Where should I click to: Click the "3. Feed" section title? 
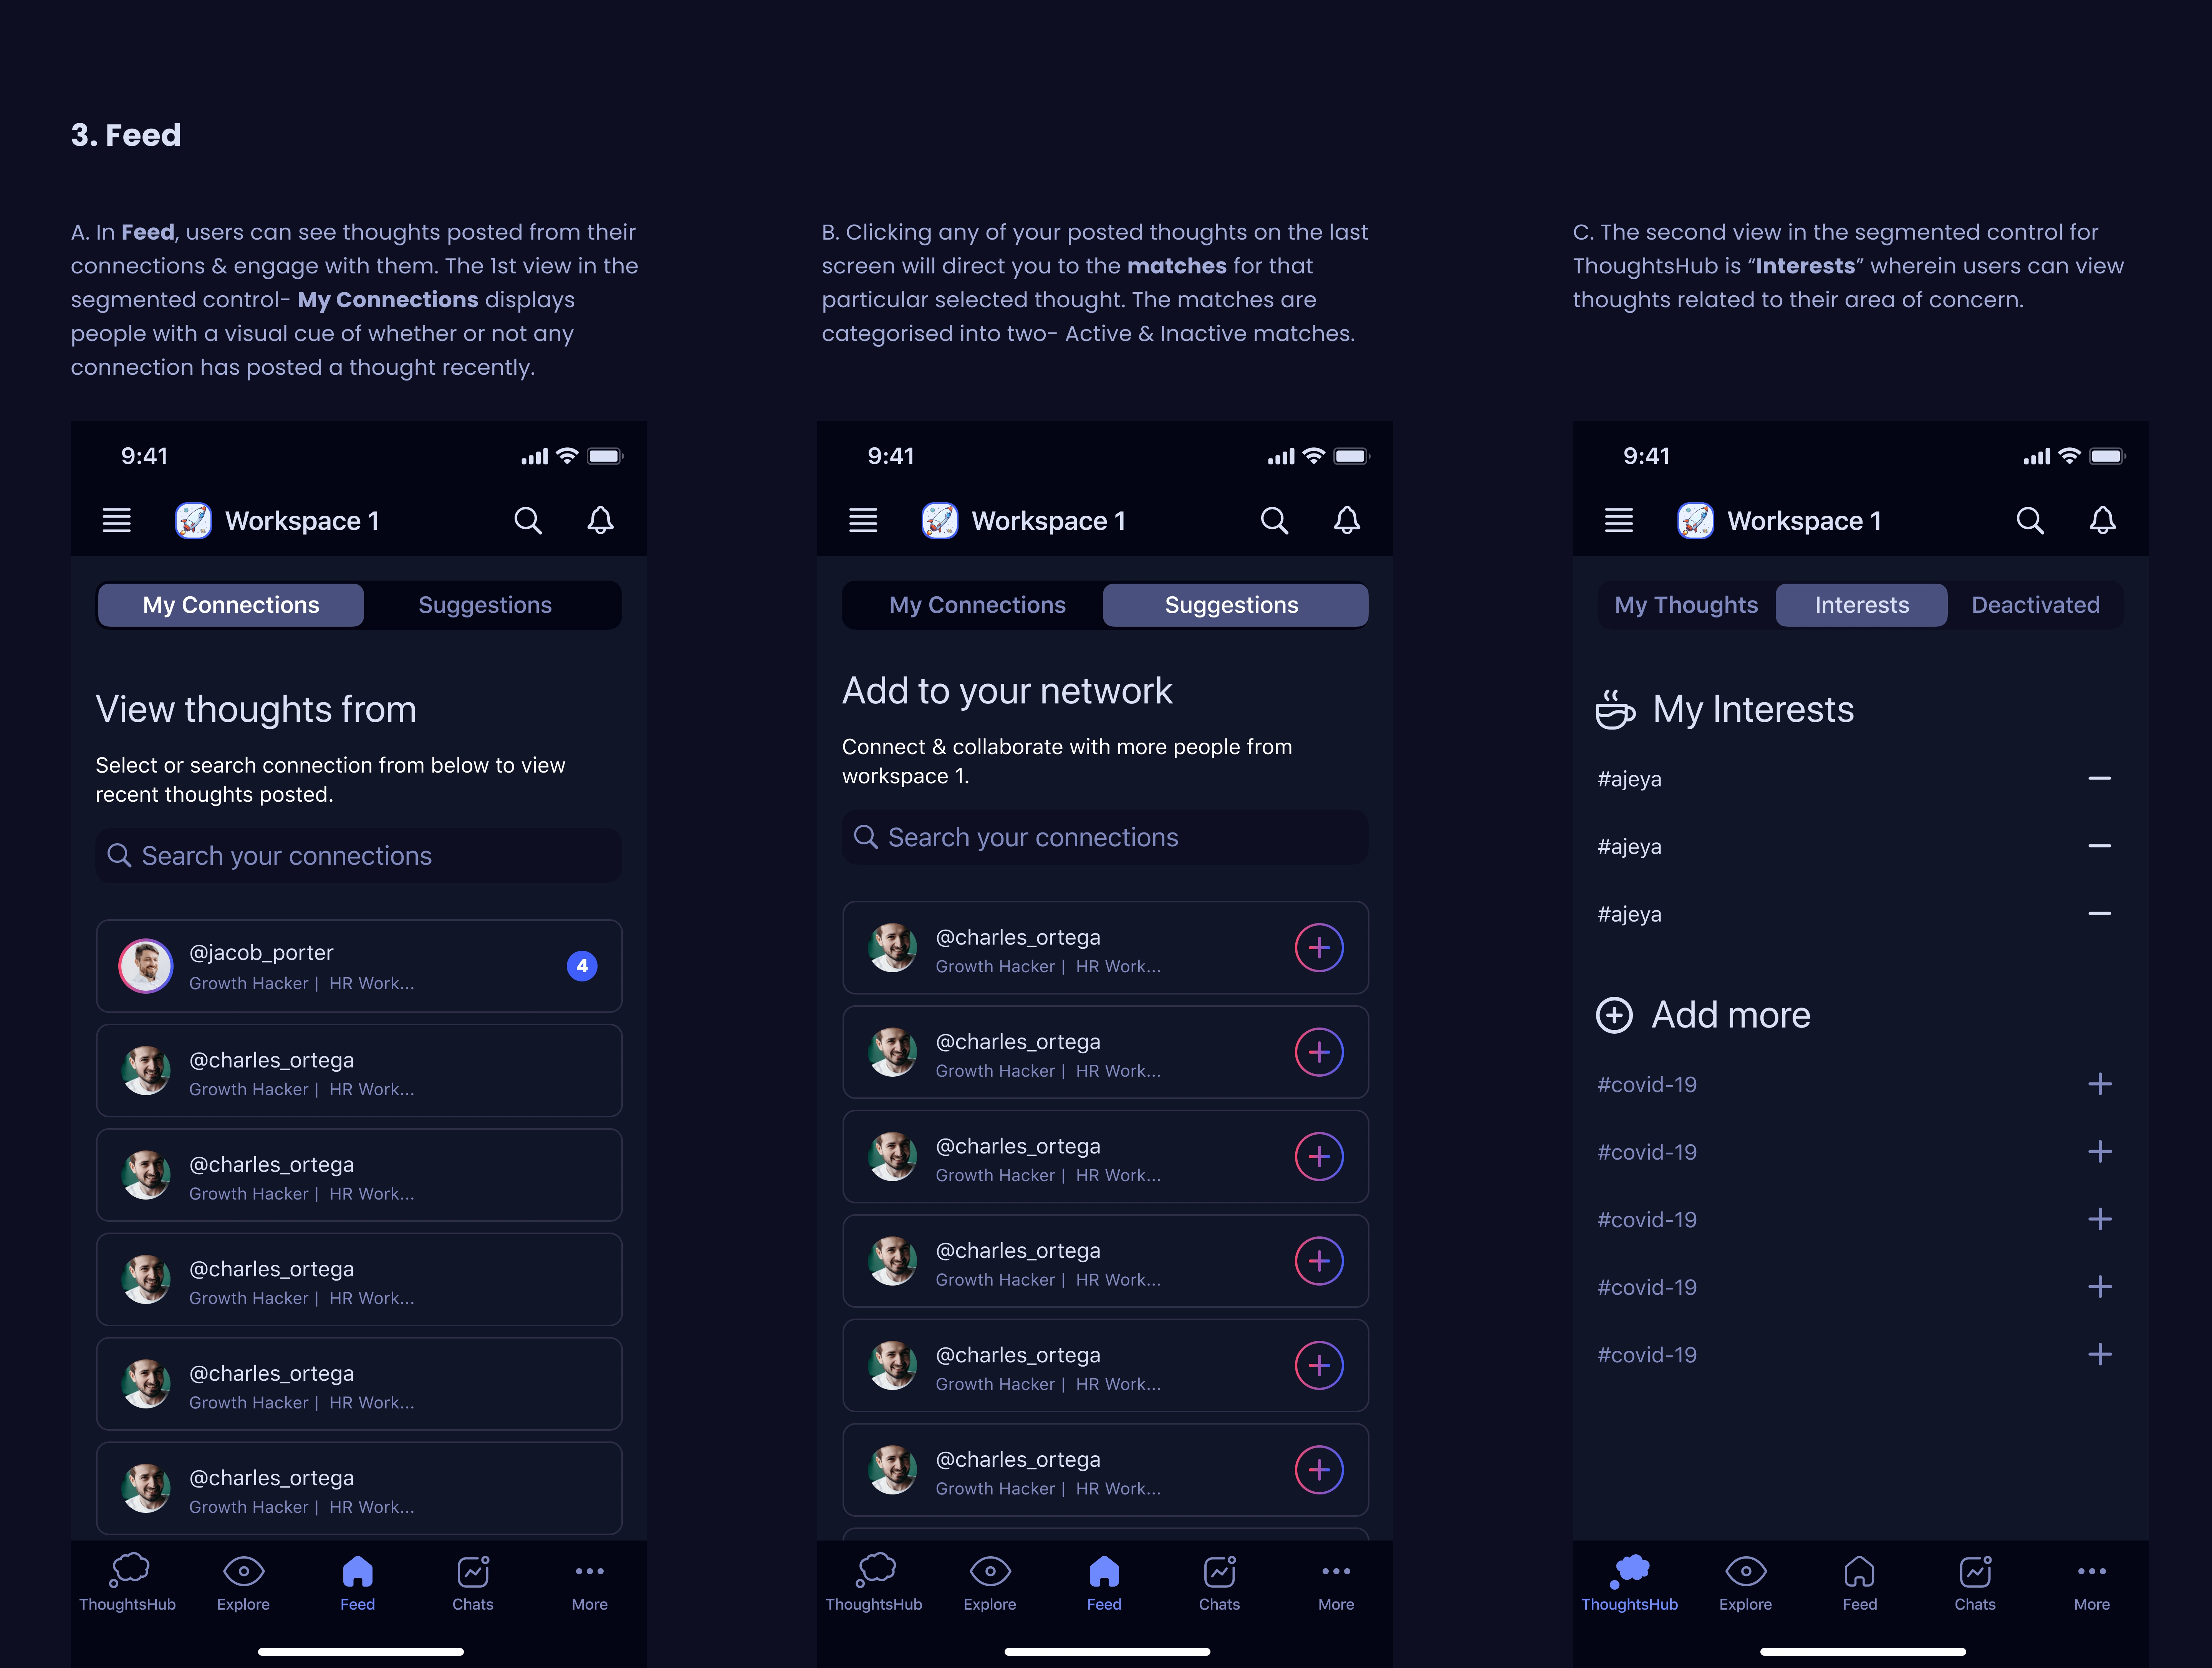(x=126, y=135)
